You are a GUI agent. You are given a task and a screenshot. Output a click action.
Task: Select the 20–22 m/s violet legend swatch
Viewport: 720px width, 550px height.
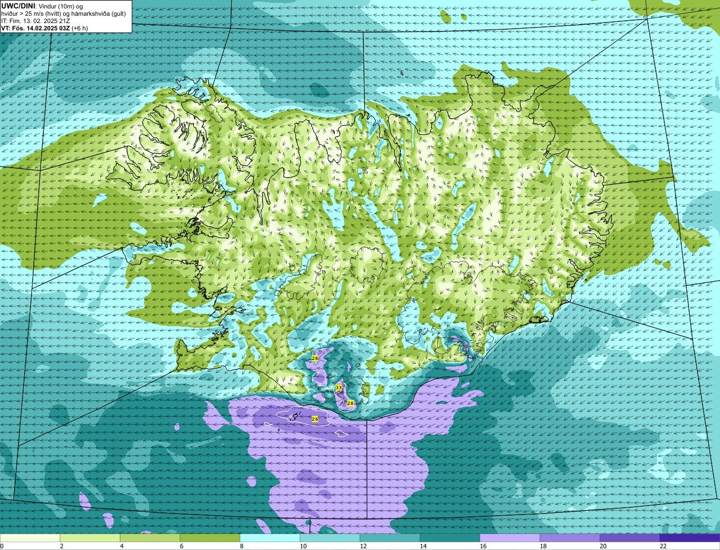pyautogui.click(x=630, y=538)
